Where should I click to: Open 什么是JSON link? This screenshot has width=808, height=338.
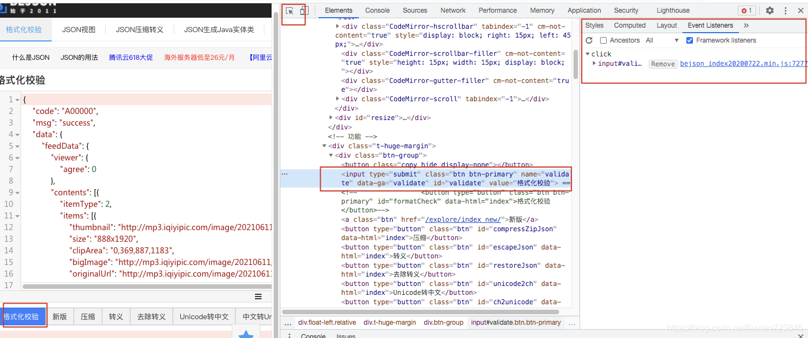31,57
